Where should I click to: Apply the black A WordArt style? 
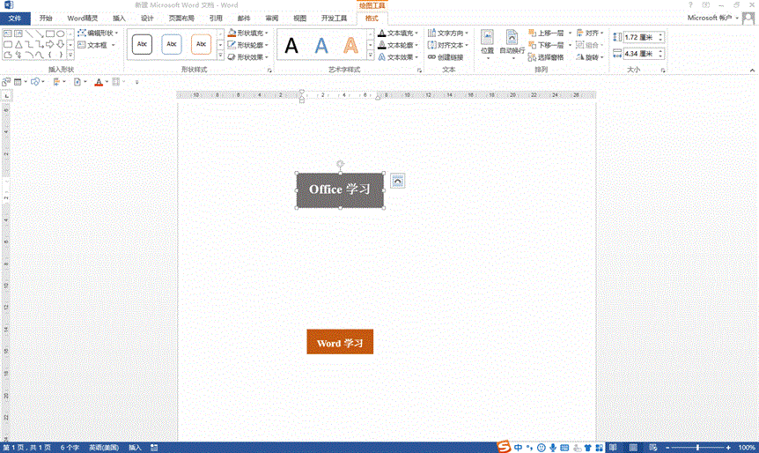click(x=291, y=45)
